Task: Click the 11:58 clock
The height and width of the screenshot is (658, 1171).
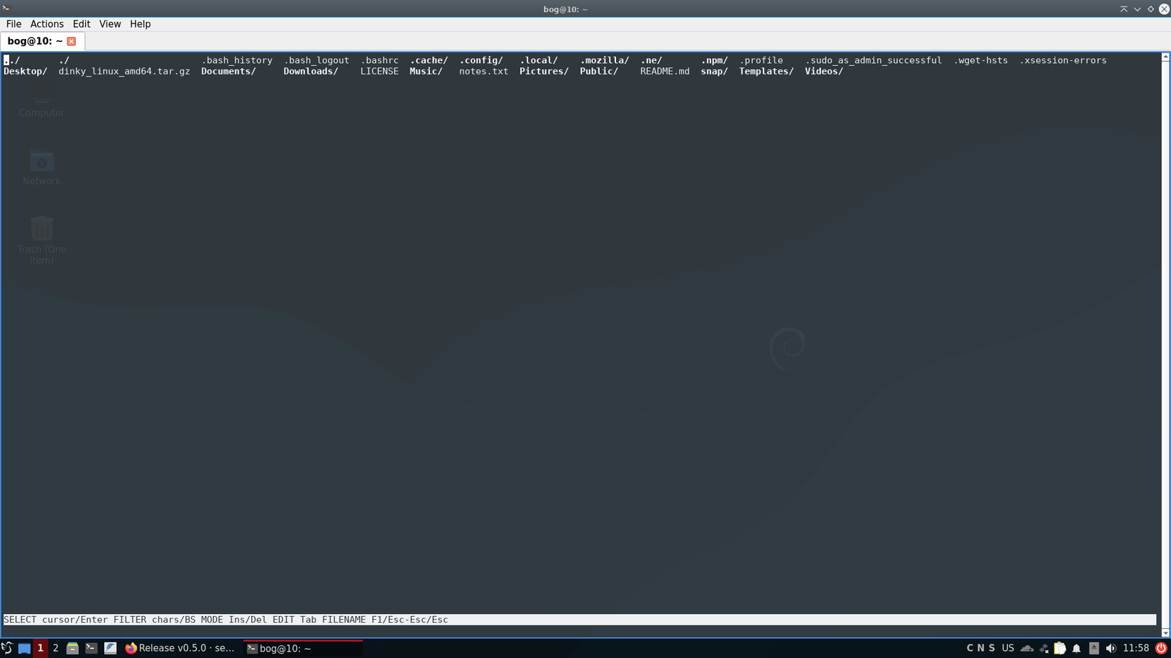Action: point(1136,648)
